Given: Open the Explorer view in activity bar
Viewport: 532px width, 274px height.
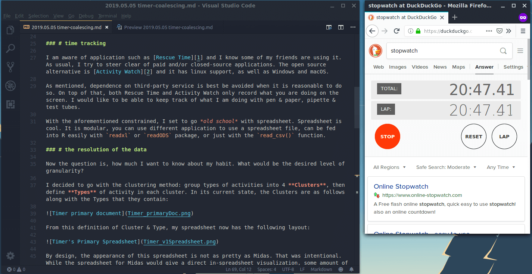Looking at the screenshot, I should click(x=10, y=30).
